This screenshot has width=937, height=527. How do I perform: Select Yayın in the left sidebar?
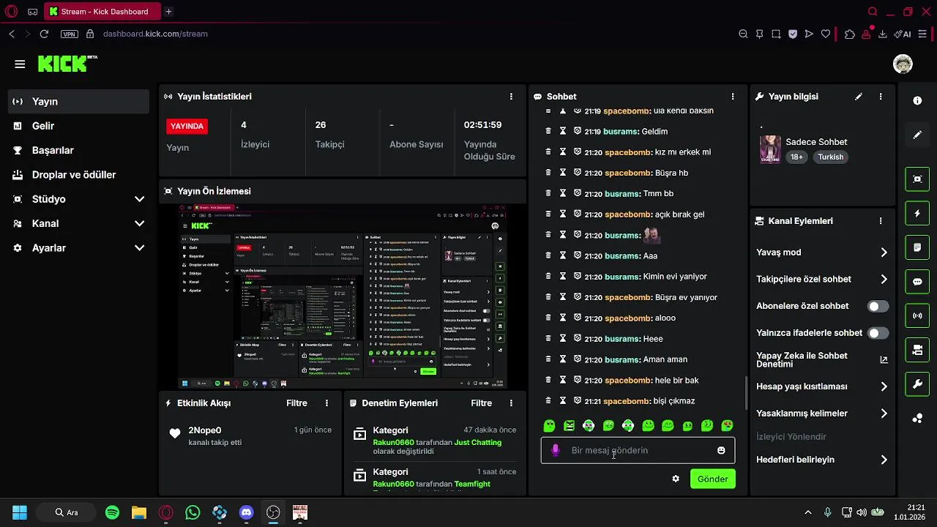[x=78, y=102]
